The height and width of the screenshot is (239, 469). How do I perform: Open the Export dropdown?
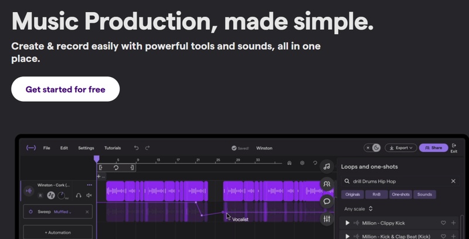[401, 148]
